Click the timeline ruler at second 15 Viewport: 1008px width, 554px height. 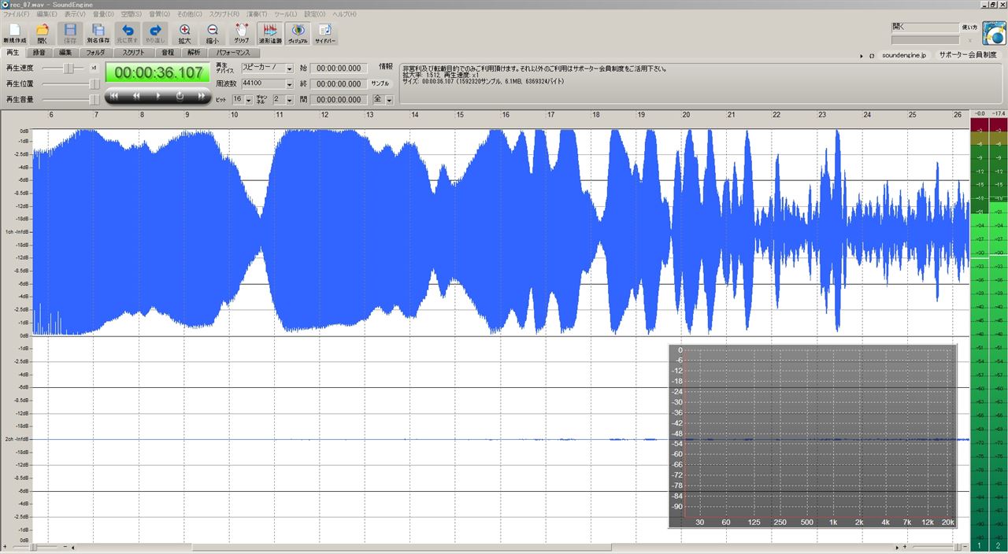[459, 115]
